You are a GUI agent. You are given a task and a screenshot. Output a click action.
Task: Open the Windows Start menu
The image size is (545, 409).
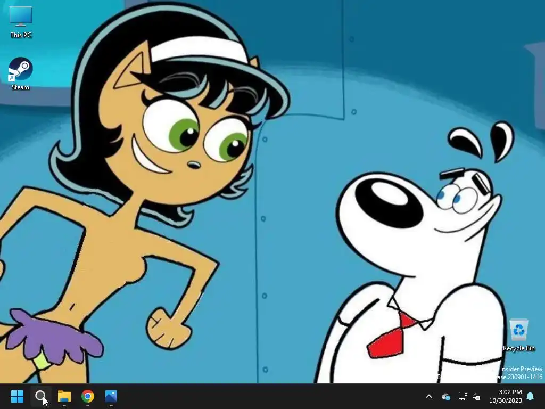pyautogui.click(x=18, y=396)
